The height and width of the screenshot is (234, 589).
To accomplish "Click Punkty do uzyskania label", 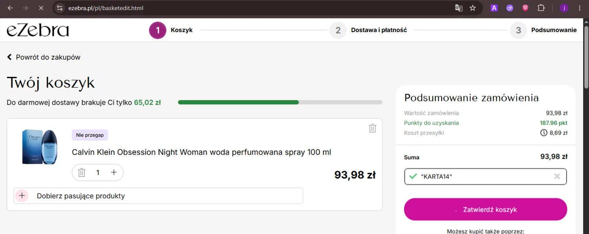I will pos(431,123).
